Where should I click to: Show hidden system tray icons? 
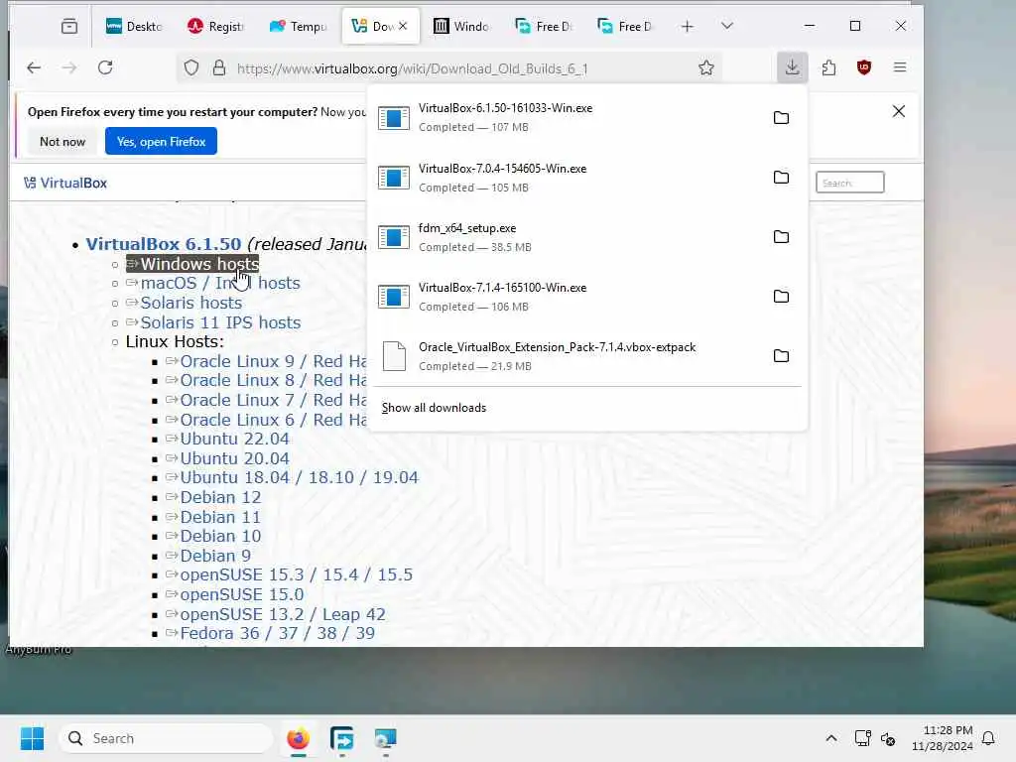831,738
